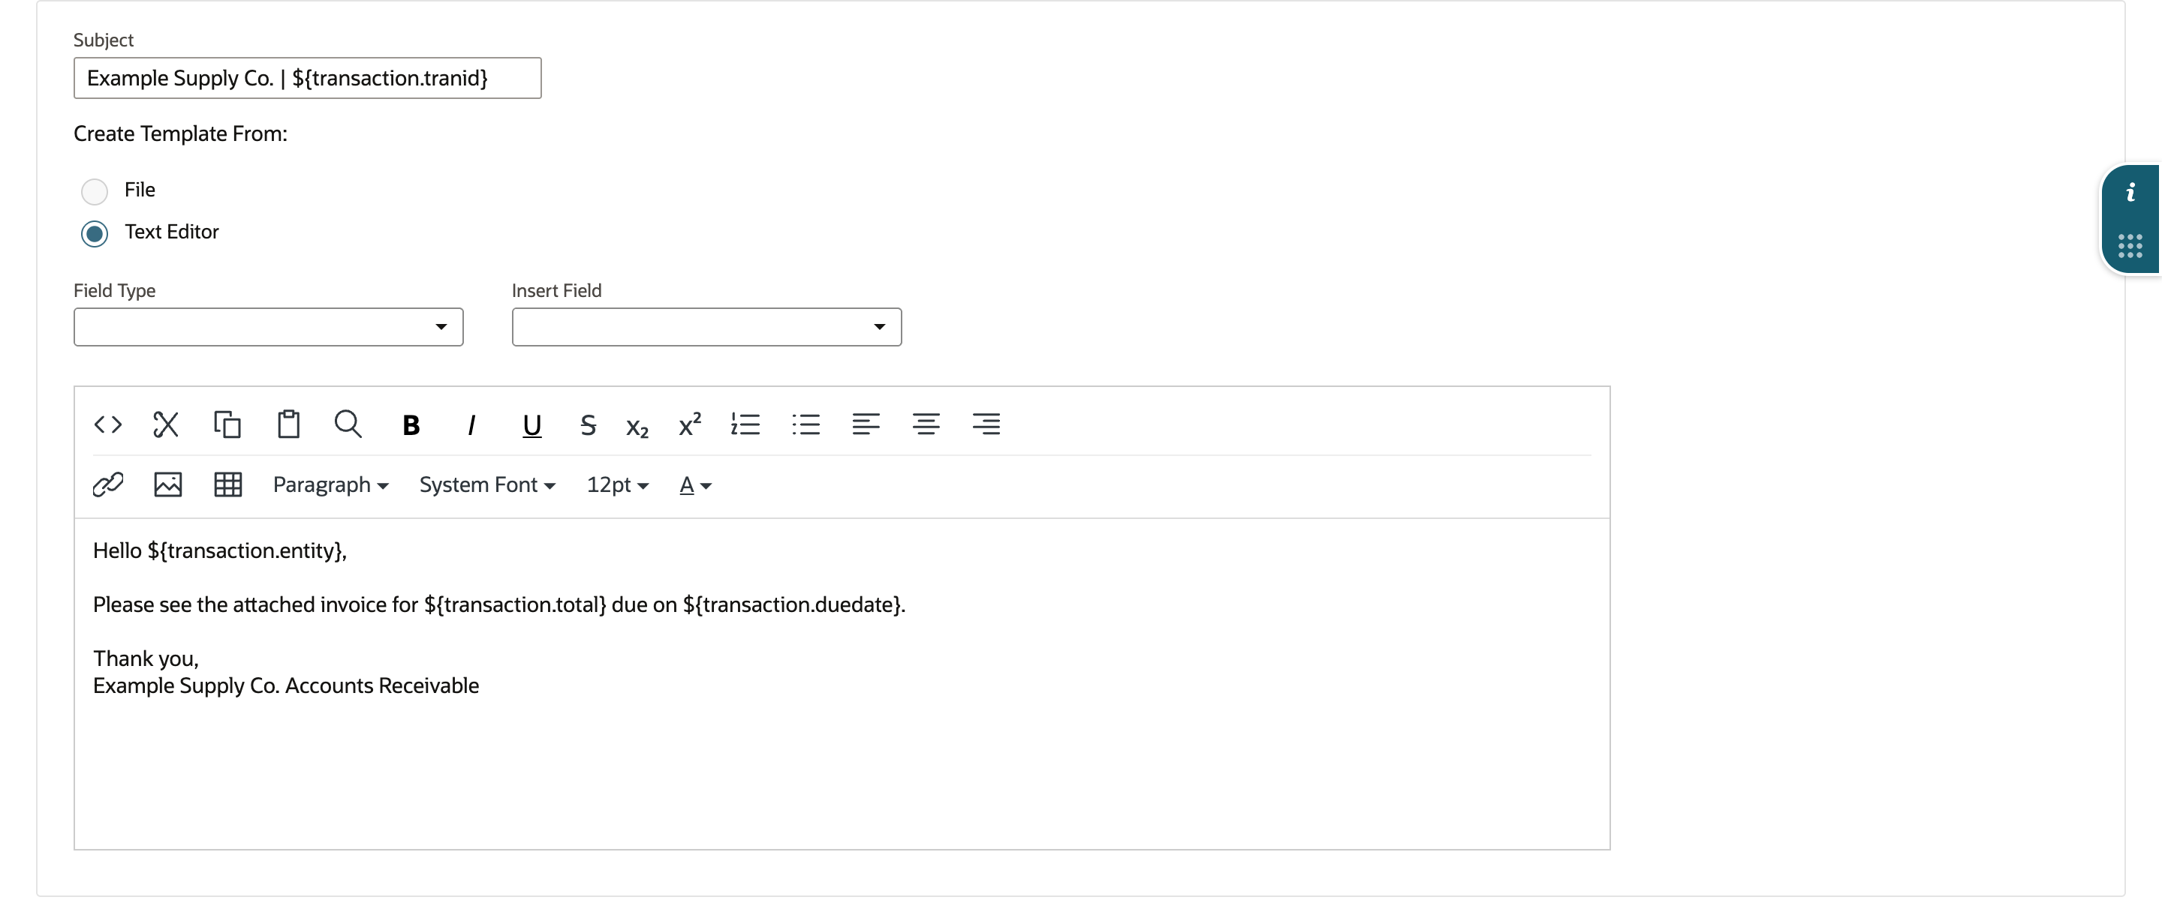Click inside the email body editor
This screenshot has width=2162, height=900.
tap(842, 683)
